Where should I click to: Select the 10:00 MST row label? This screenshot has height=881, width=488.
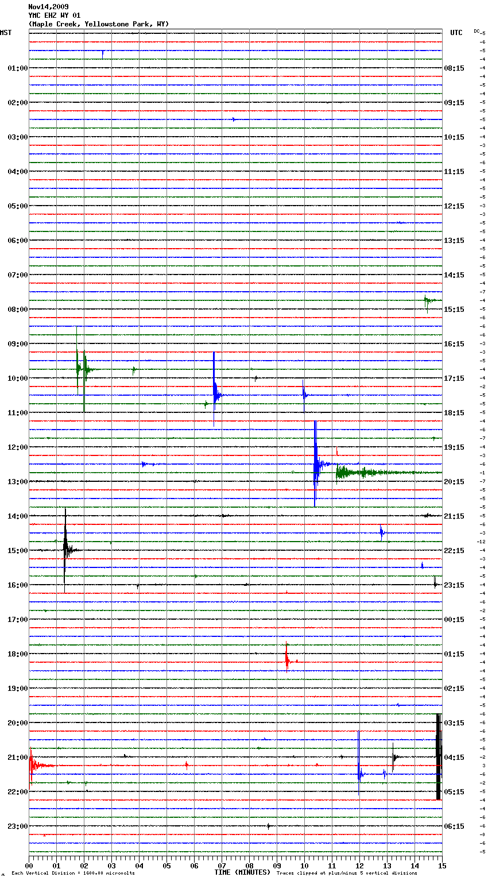[18, 378]
